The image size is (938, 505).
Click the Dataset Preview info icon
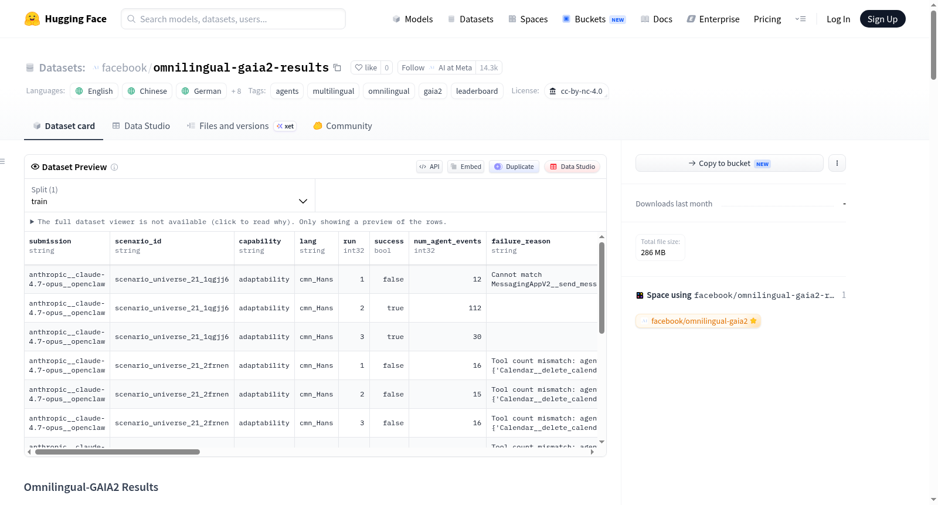[x=114, y=167]
